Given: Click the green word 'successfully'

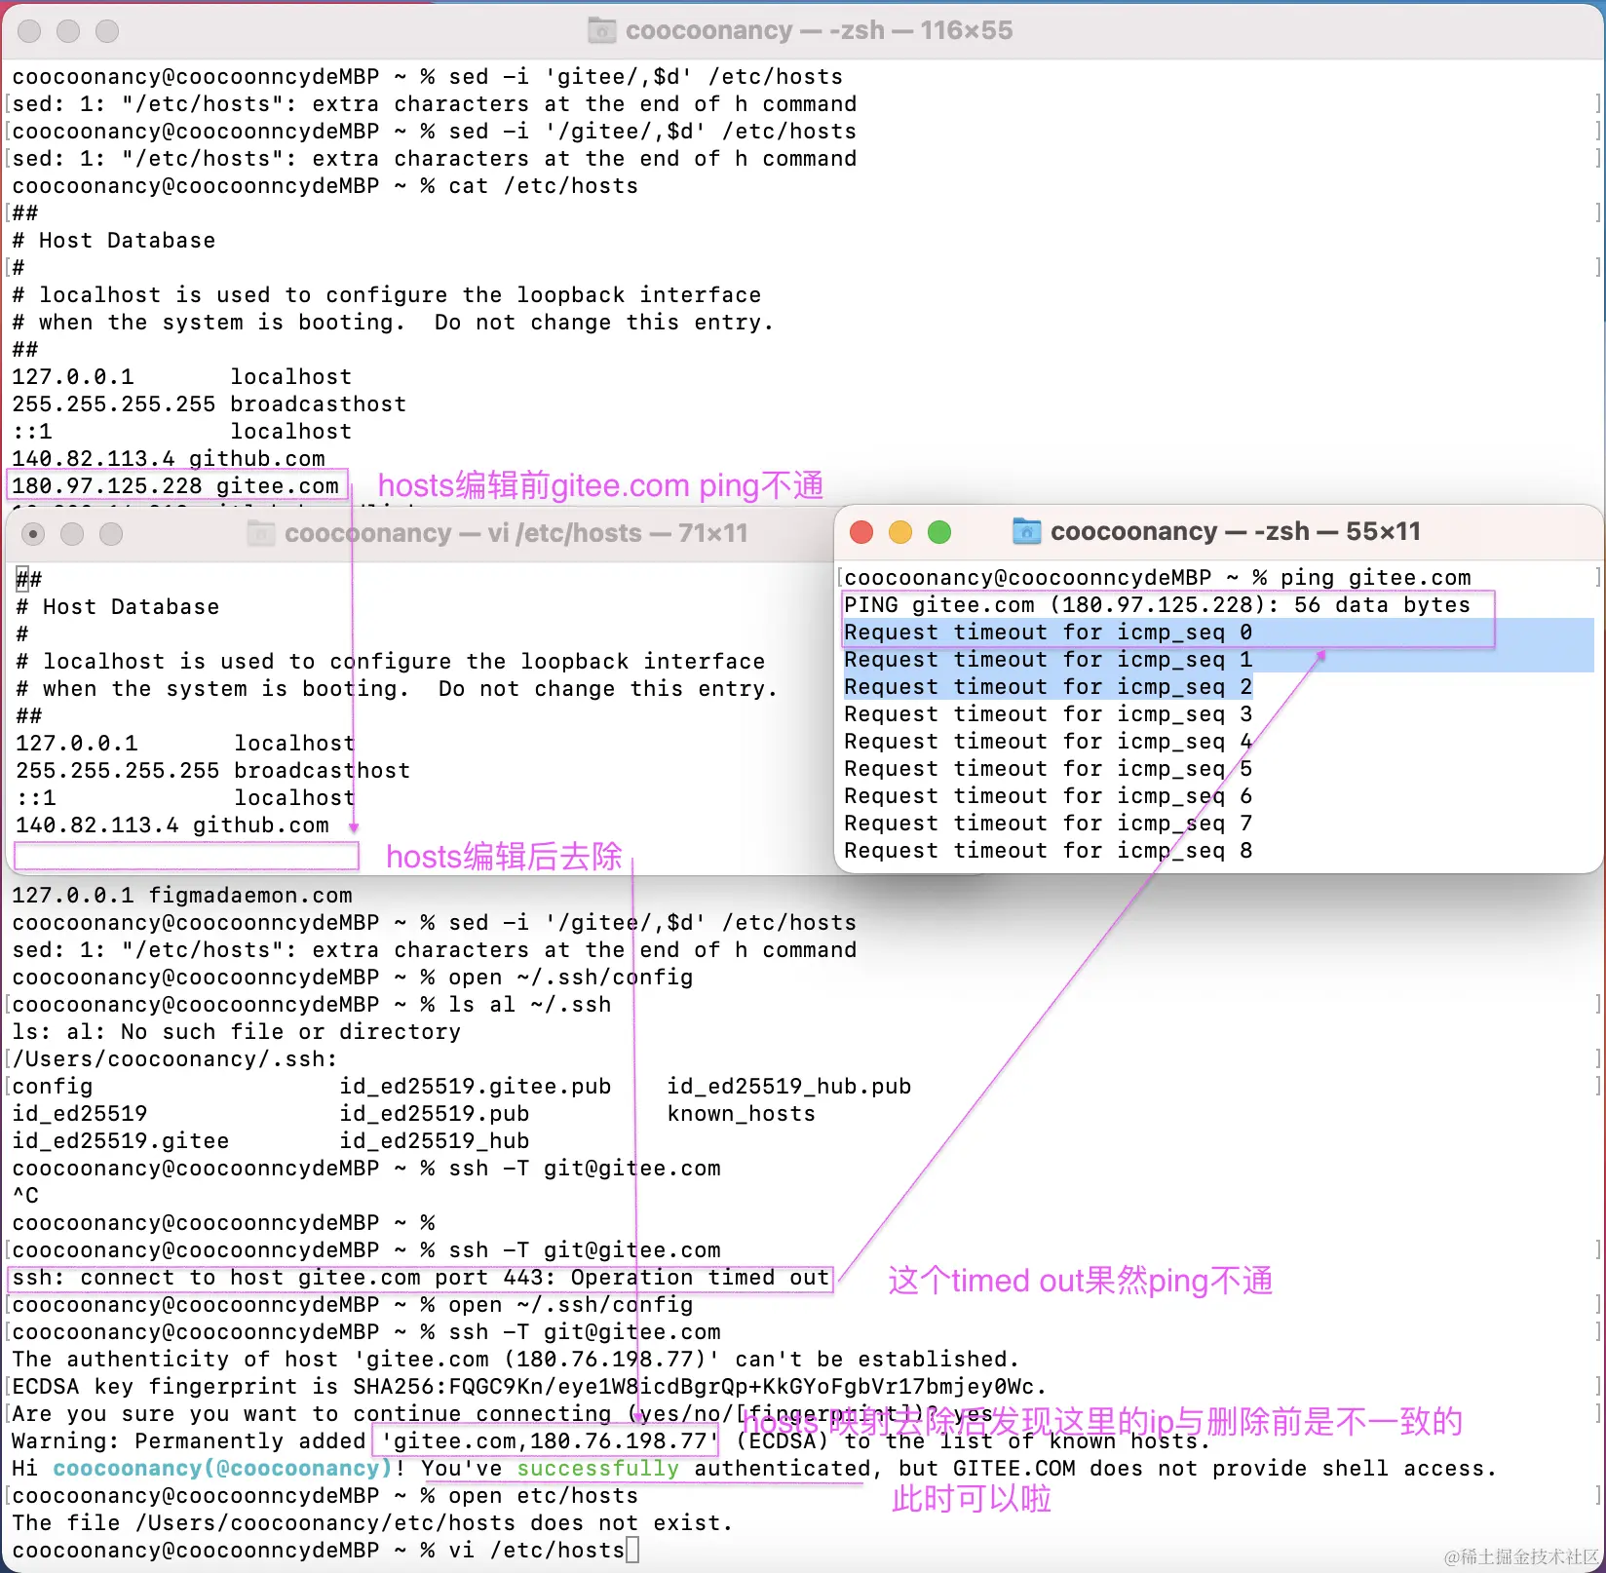Looking at the screenshot, I should coord(598,1469).
